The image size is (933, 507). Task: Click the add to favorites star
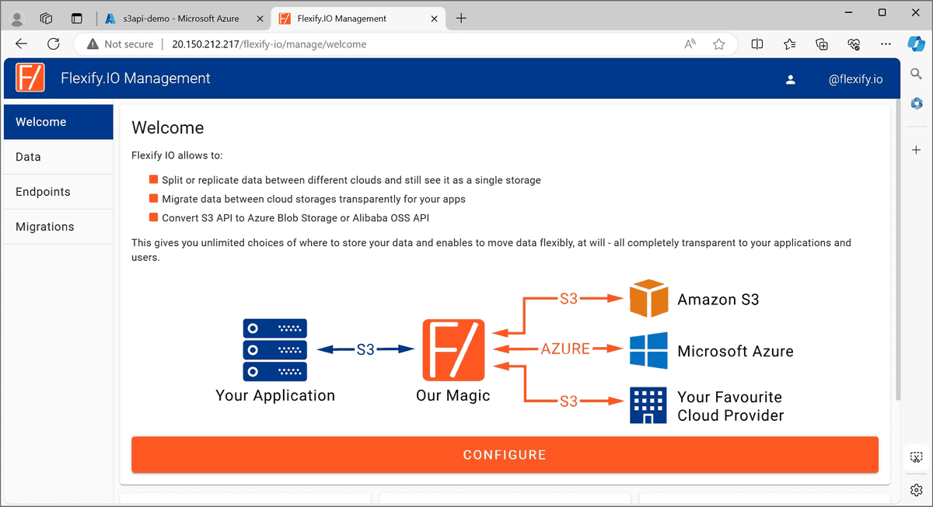click(719, 44)
